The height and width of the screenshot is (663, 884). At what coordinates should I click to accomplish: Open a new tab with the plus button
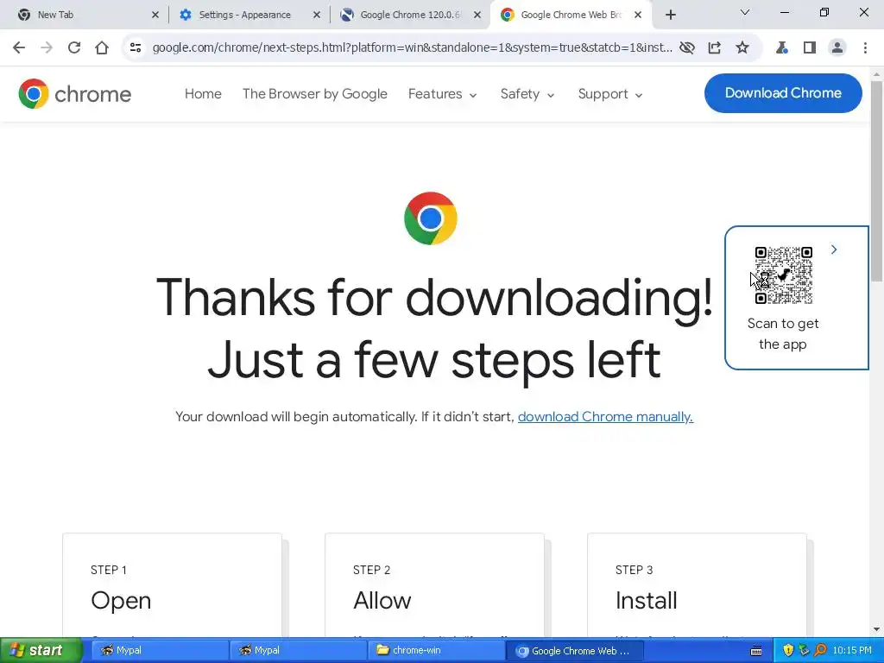coord(670,15)
